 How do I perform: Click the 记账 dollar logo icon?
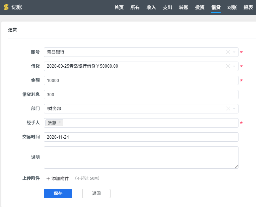[6, 7]
